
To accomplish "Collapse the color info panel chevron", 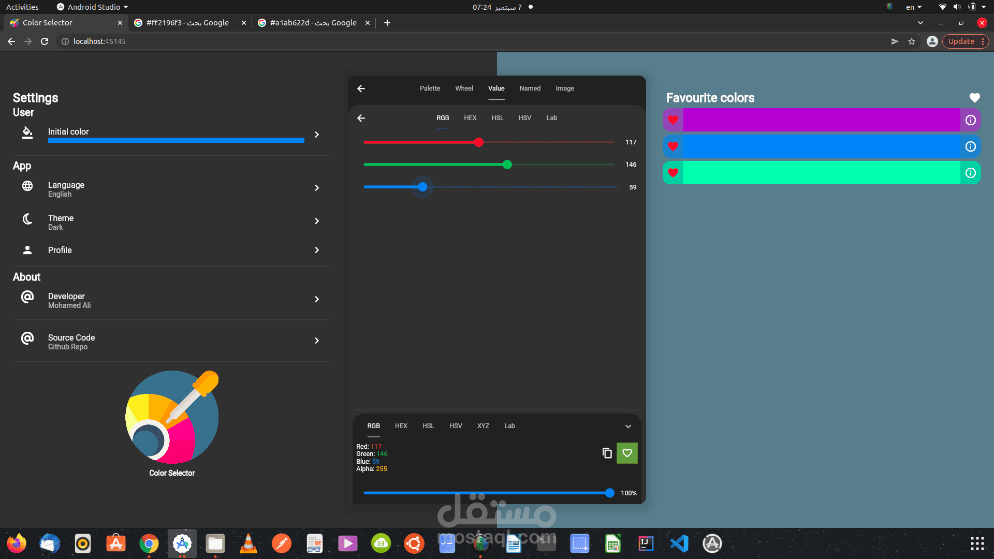I will 628,426.
